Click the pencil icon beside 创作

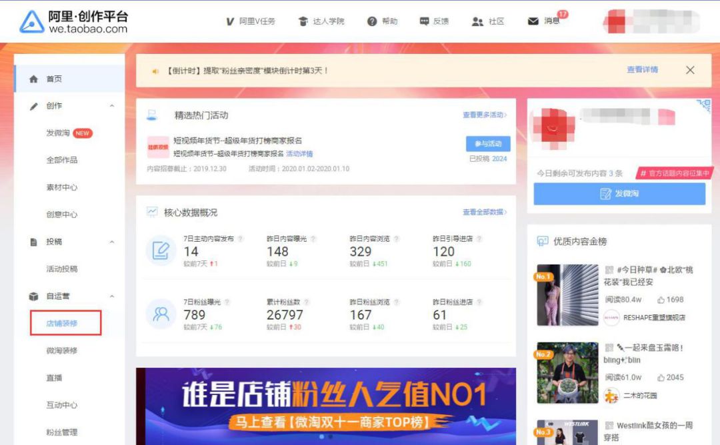point(33,106)
